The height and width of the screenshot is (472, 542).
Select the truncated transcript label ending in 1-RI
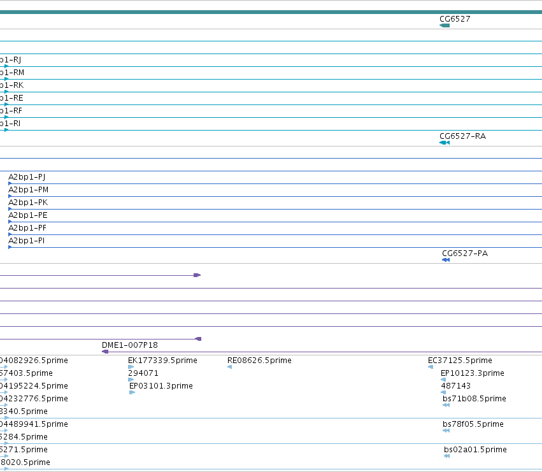coord(10,124)
